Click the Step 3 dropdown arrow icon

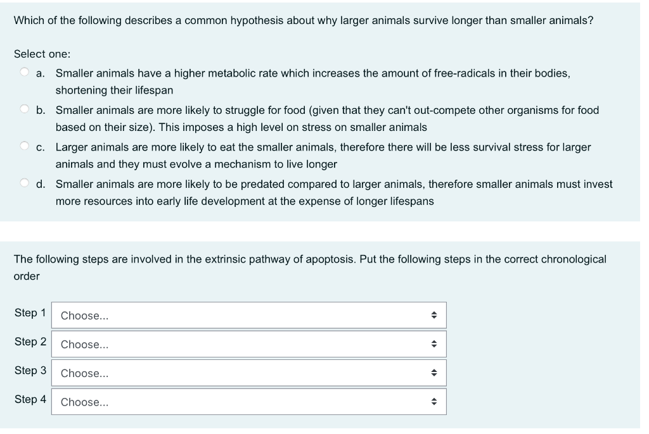point(434,373)
